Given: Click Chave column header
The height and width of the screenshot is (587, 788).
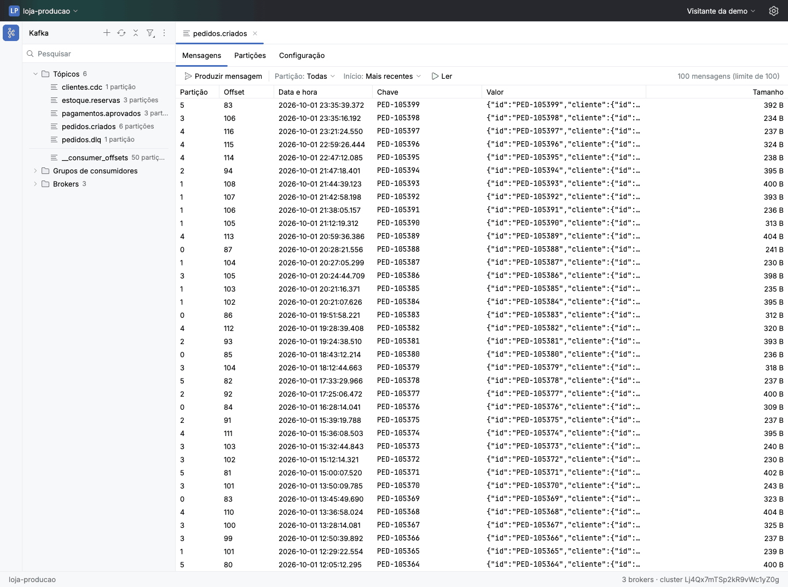Looking at the screenshot, I should coord(427,92).
